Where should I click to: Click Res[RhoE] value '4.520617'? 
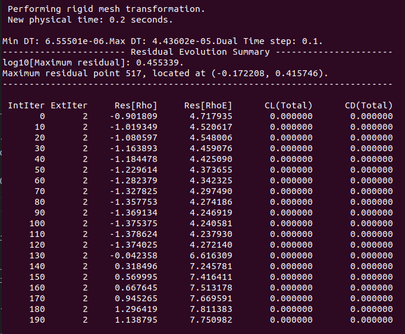tap(211, 127)
